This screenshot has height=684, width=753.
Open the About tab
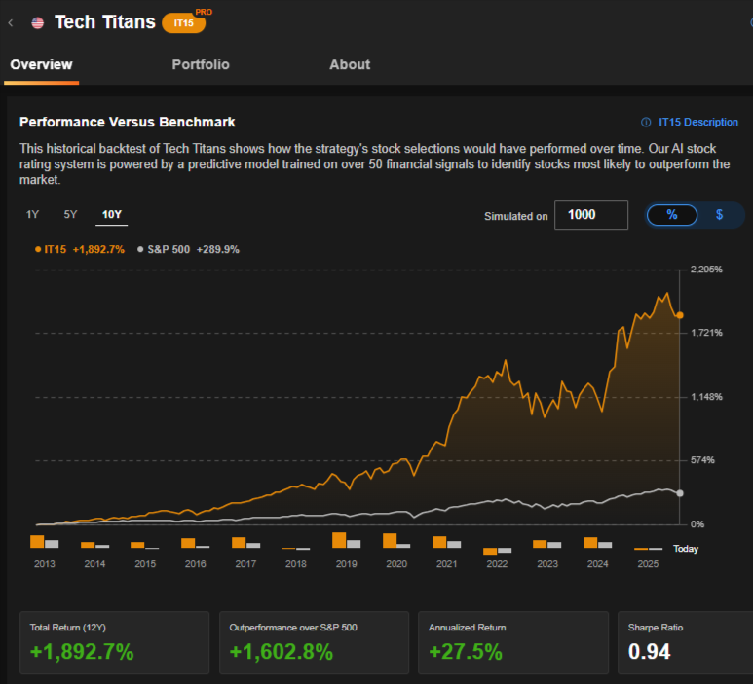coord(350,65)
